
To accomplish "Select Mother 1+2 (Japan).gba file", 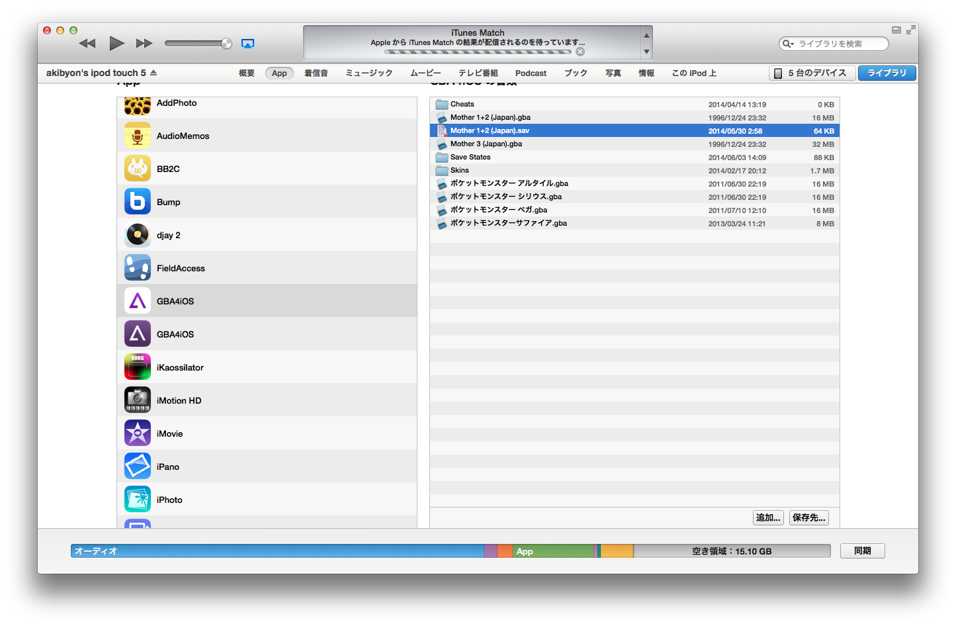I will (x=634, y=118).
